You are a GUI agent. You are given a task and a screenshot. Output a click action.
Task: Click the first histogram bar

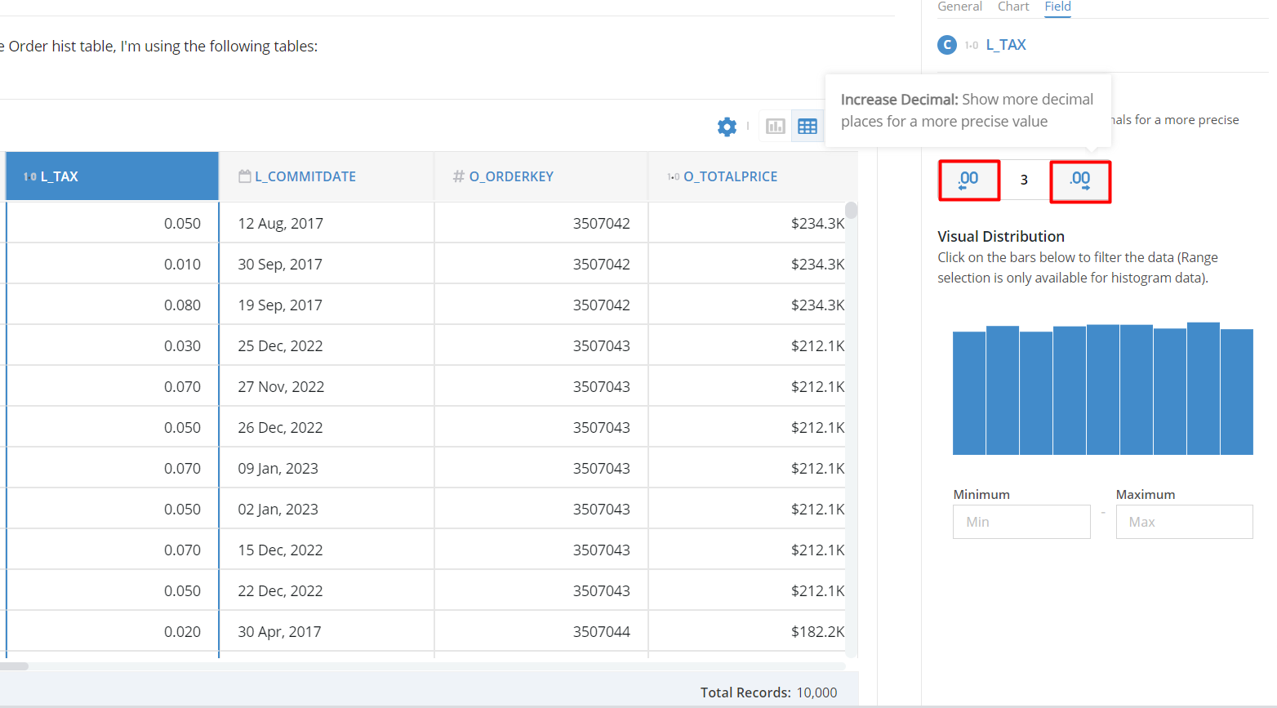(x=969, y=393)
